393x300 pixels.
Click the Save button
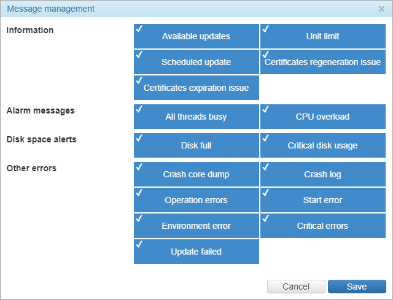pos(356,287)
